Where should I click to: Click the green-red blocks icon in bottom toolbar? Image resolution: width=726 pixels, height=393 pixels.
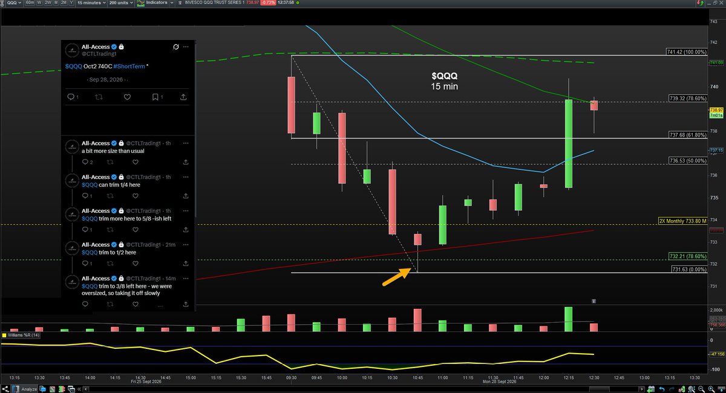[x=61, y=389]
